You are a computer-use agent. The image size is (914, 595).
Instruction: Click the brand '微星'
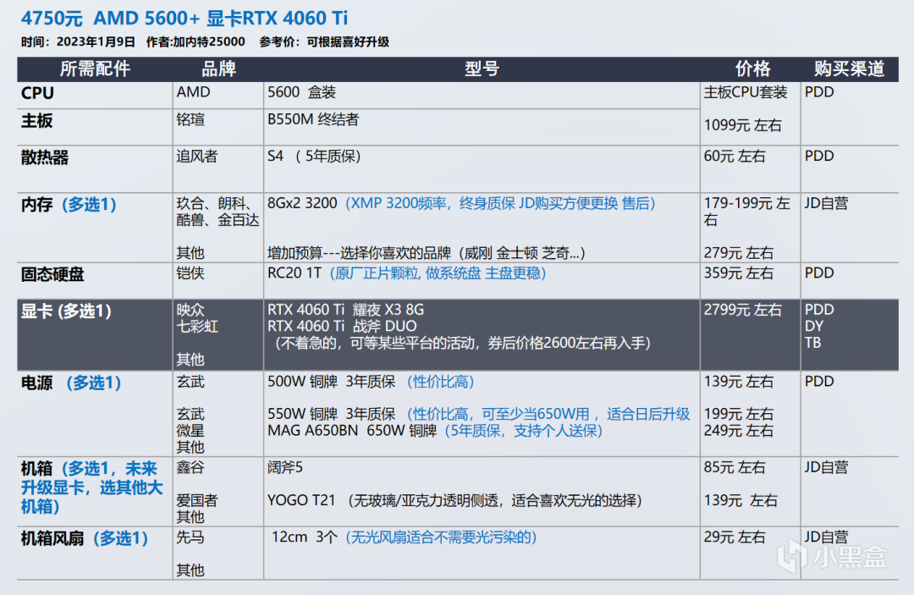[190, 431]
